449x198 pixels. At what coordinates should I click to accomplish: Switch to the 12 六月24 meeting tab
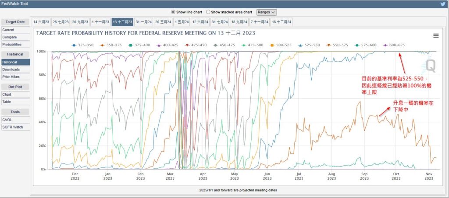pyautogui.click(x=200, y=22)
